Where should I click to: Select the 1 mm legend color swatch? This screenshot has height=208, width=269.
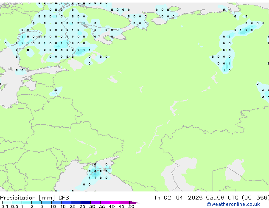pyautogui.click(x=27, y=202)
